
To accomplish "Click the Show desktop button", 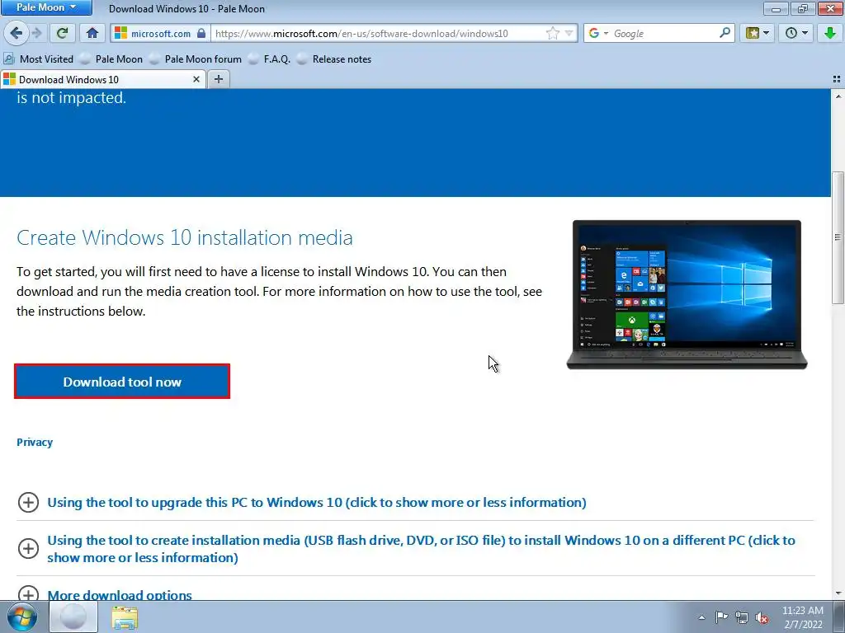I will tap(838, 617).
